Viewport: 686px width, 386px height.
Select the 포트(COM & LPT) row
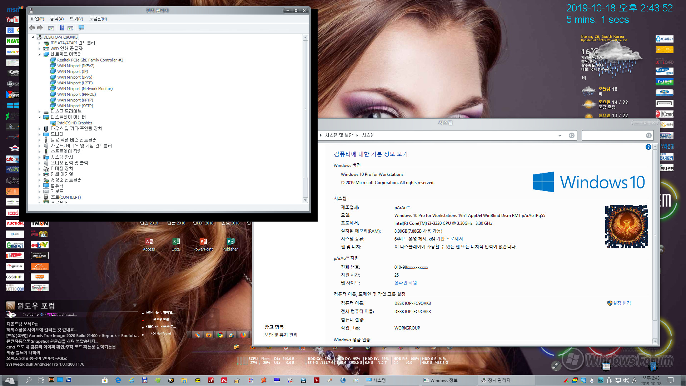click(x=65, y=197)
